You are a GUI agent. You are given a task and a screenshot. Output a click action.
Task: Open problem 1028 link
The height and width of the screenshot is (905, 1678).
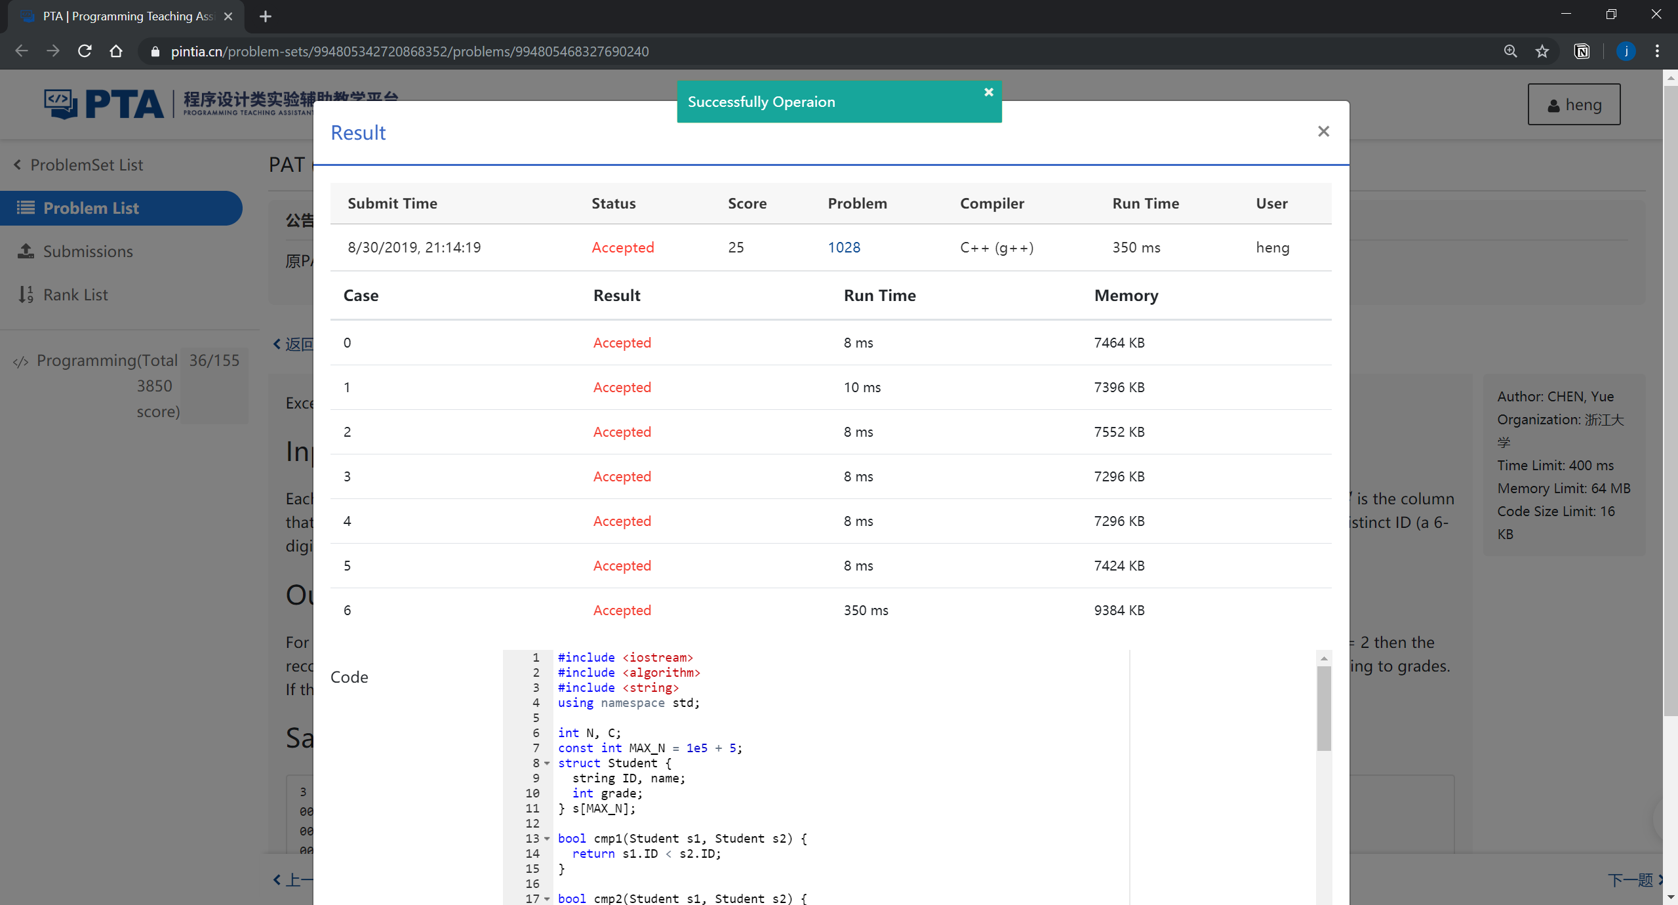pyautogui.click(x=844, y=247)
